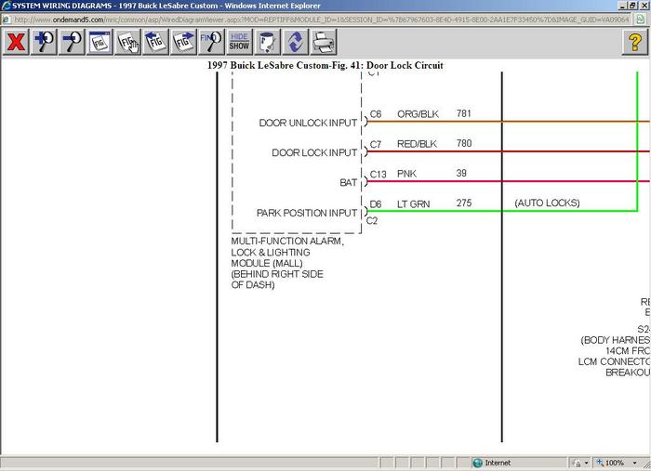The image size is (651, 471).
Task: Click the BAT terminal label
Action: [349, 182]
